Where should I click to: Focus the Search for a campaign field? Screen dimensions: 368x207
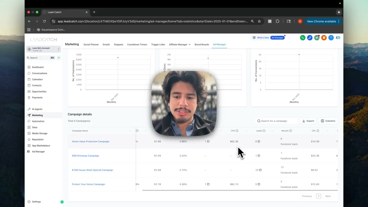point(276,121)
